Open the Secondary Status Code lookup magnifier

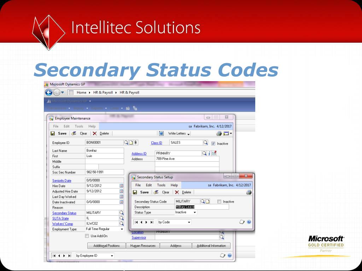click(203, 201)
